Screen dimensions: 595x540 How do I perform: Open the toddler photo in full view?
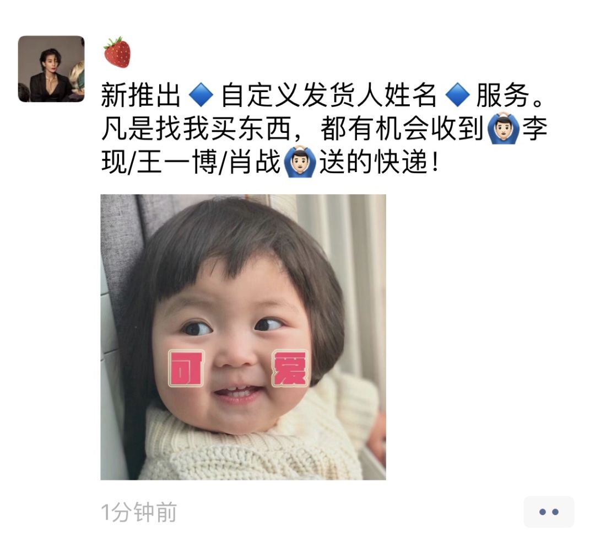coord(244,337)
